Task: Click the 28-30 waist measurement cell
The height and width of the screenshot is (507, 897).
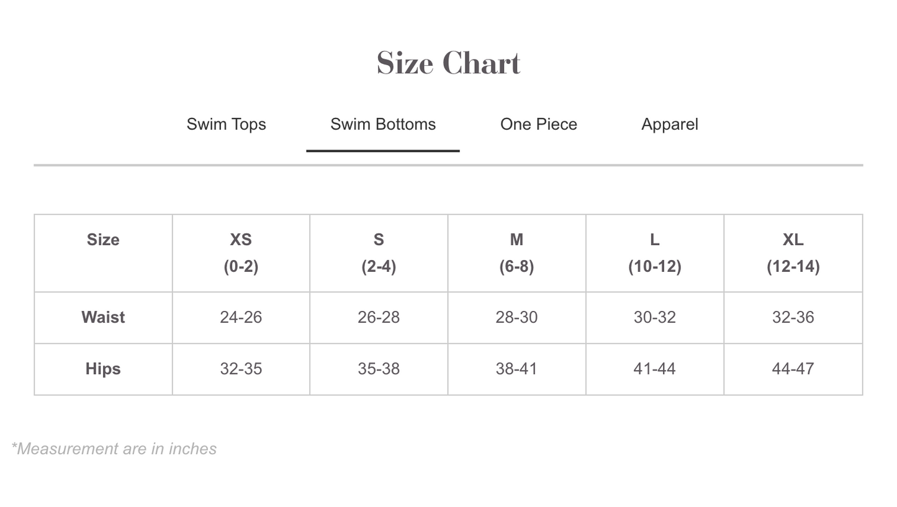Action: [516, 317]
